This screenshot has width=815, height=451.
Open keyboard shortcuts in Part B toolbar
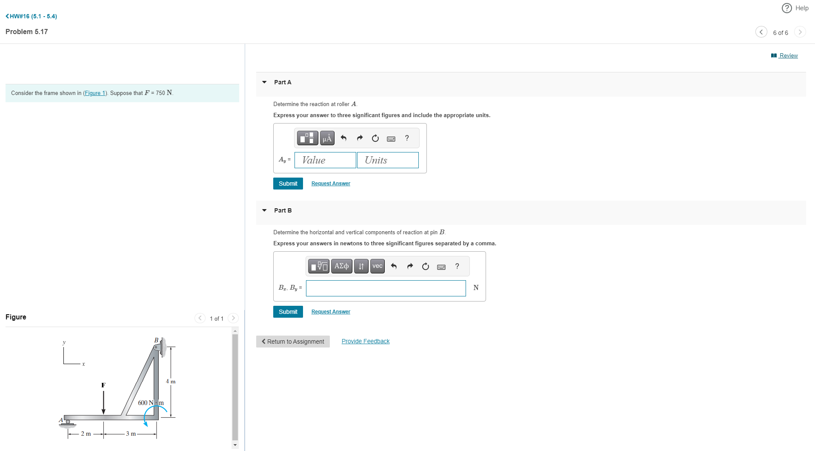point(441,267)
